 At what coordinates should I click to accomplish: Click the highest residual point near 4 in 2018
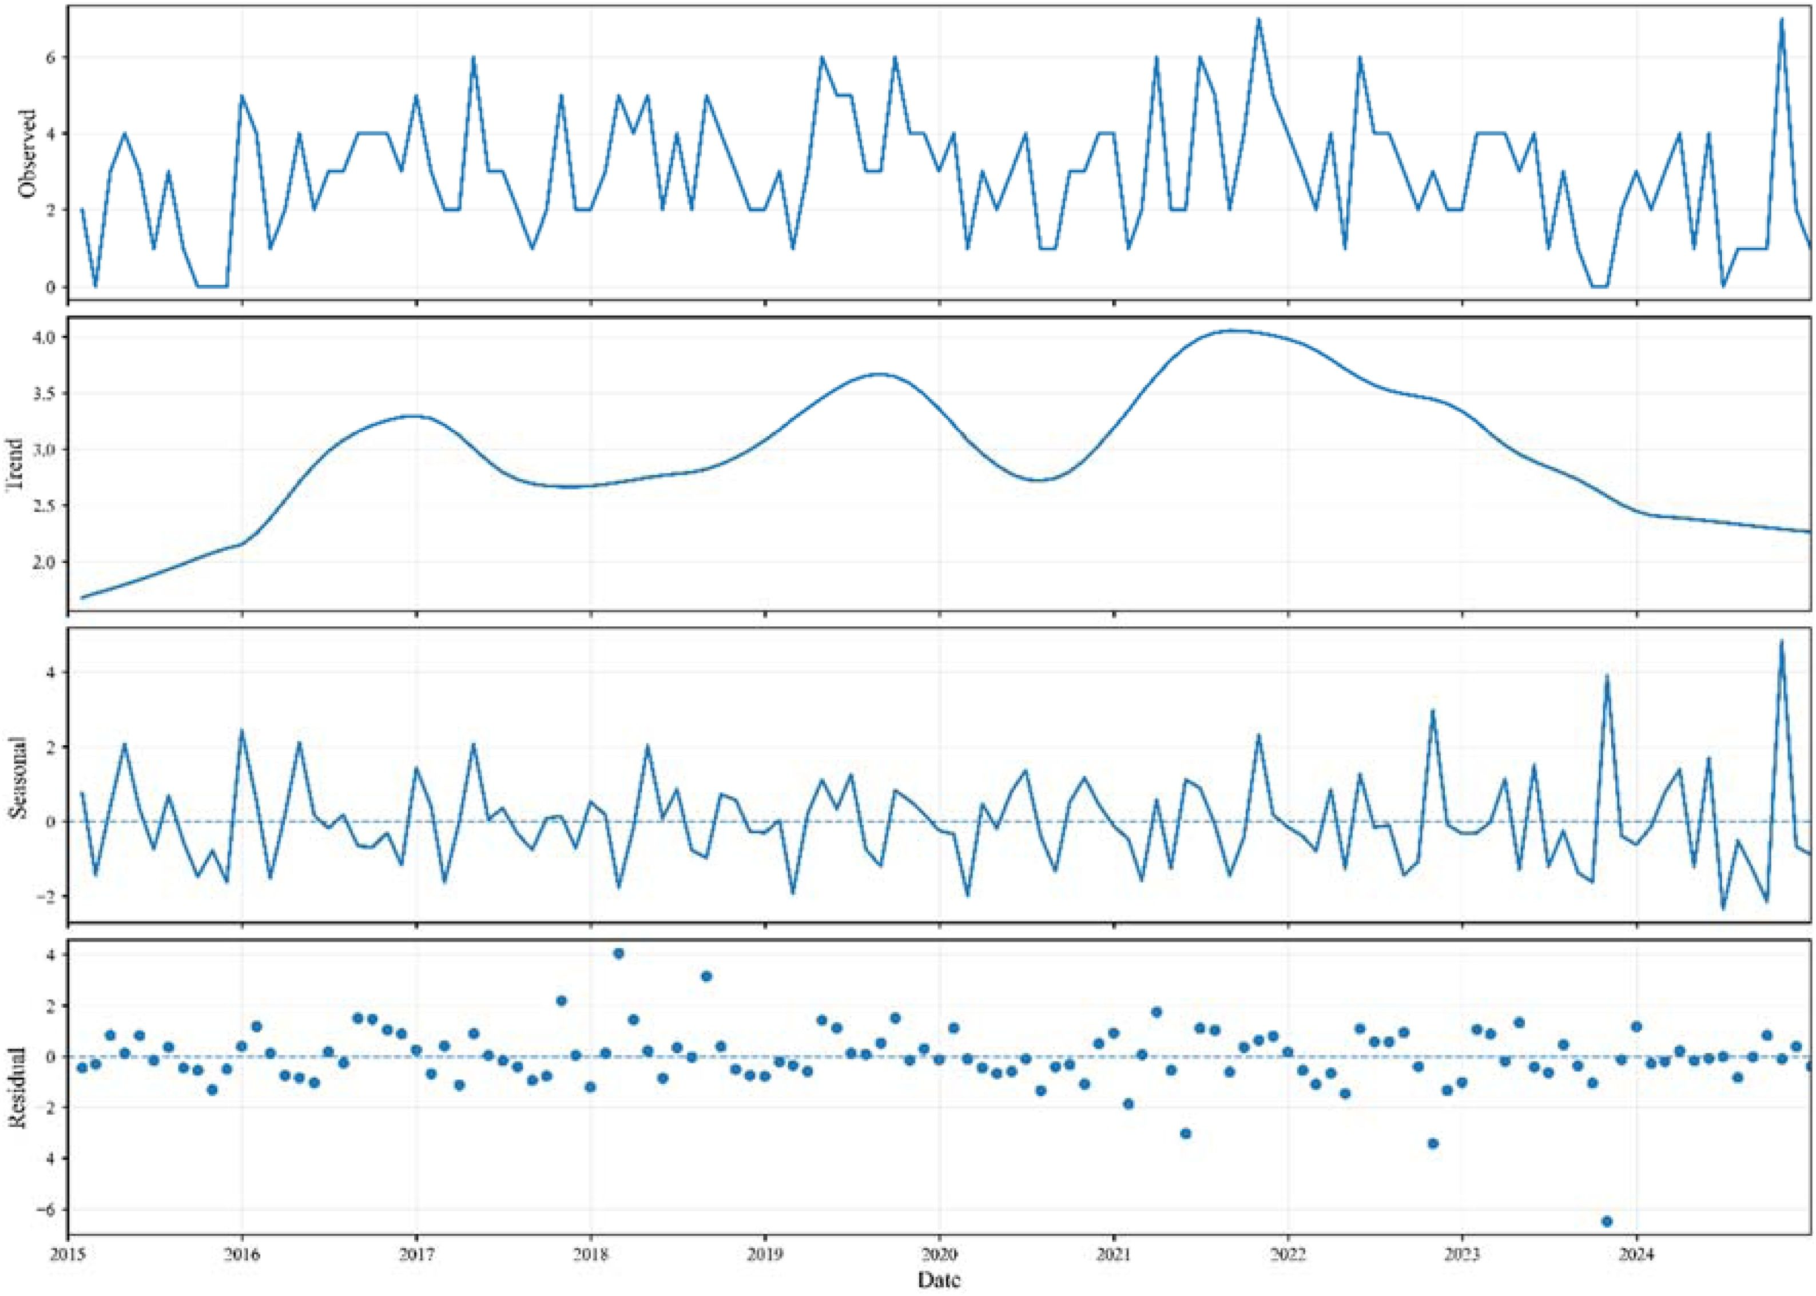[x=619, y=953]
